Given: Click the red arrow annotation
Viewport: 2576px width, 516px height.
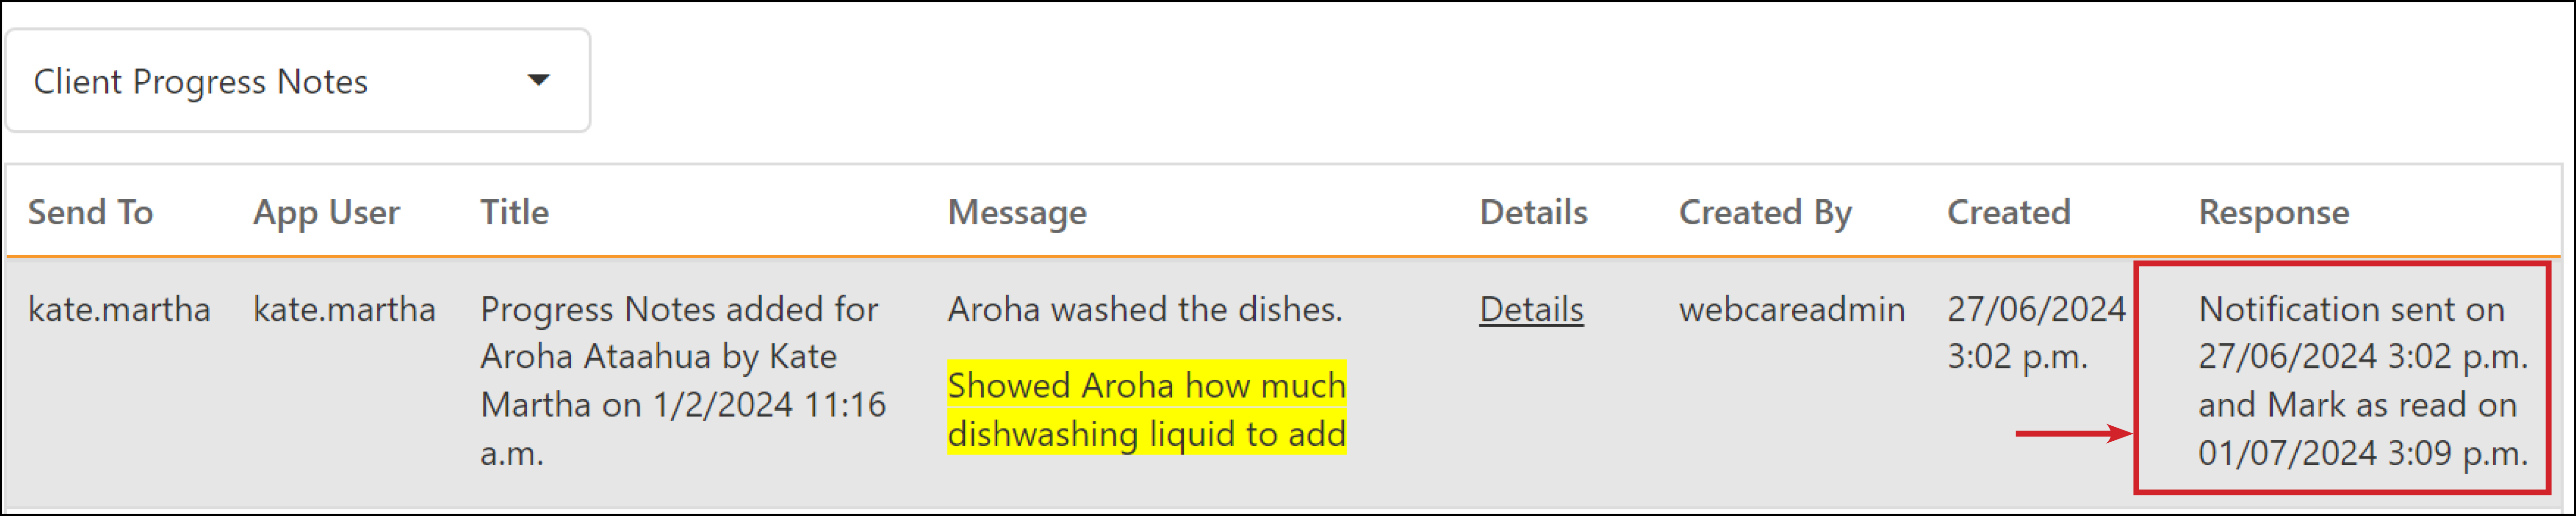Looking at the screenshot, I should tap(2073, 433).
